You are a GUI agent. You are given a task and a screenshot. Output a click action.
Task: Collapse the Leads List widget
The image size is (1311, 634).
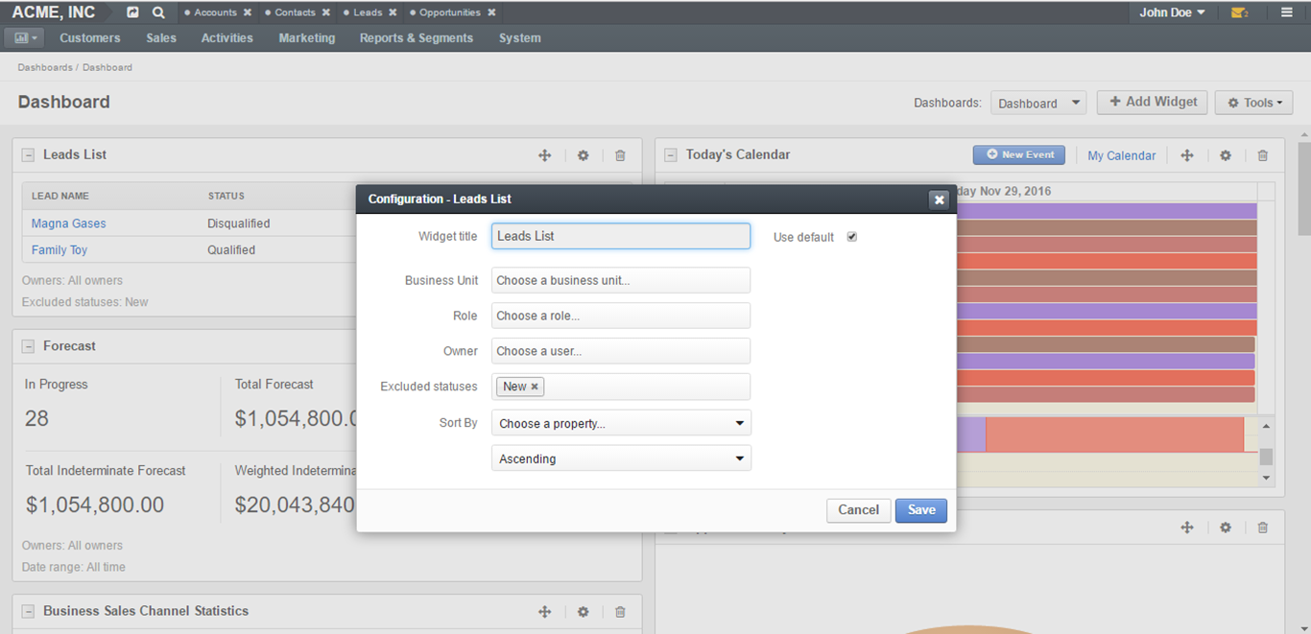pos(28,155)
